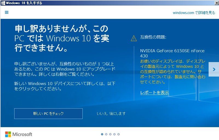This screenshot has width=219, height=140.
Task: Click the headline 申し訳ありませんが、この PC では text
Action: coord(62,38)
